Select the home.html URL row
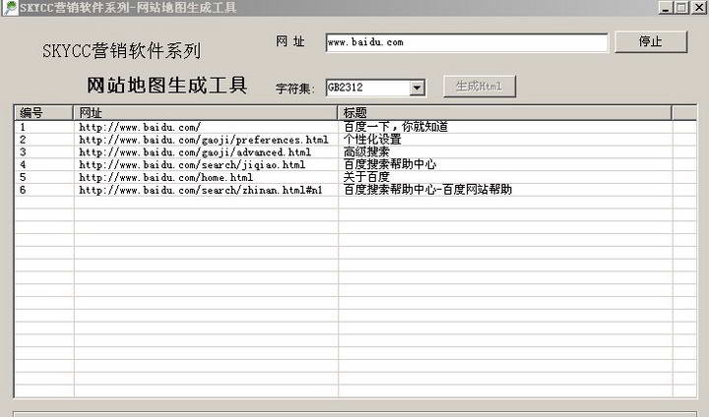709x417 pixels. (355, 178)
